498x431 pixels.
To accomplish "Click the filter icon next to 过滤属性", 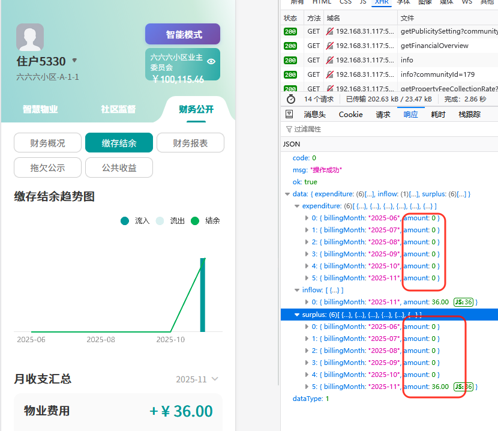I will point(288,128).
